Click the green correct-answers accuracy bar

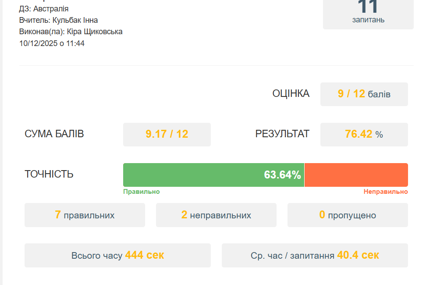tap(213, 175)
